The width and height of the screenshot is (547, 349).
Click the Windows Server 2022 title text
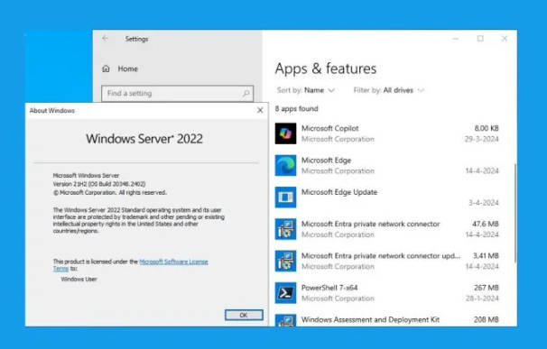pyautogui.click(x=144, y=139)
